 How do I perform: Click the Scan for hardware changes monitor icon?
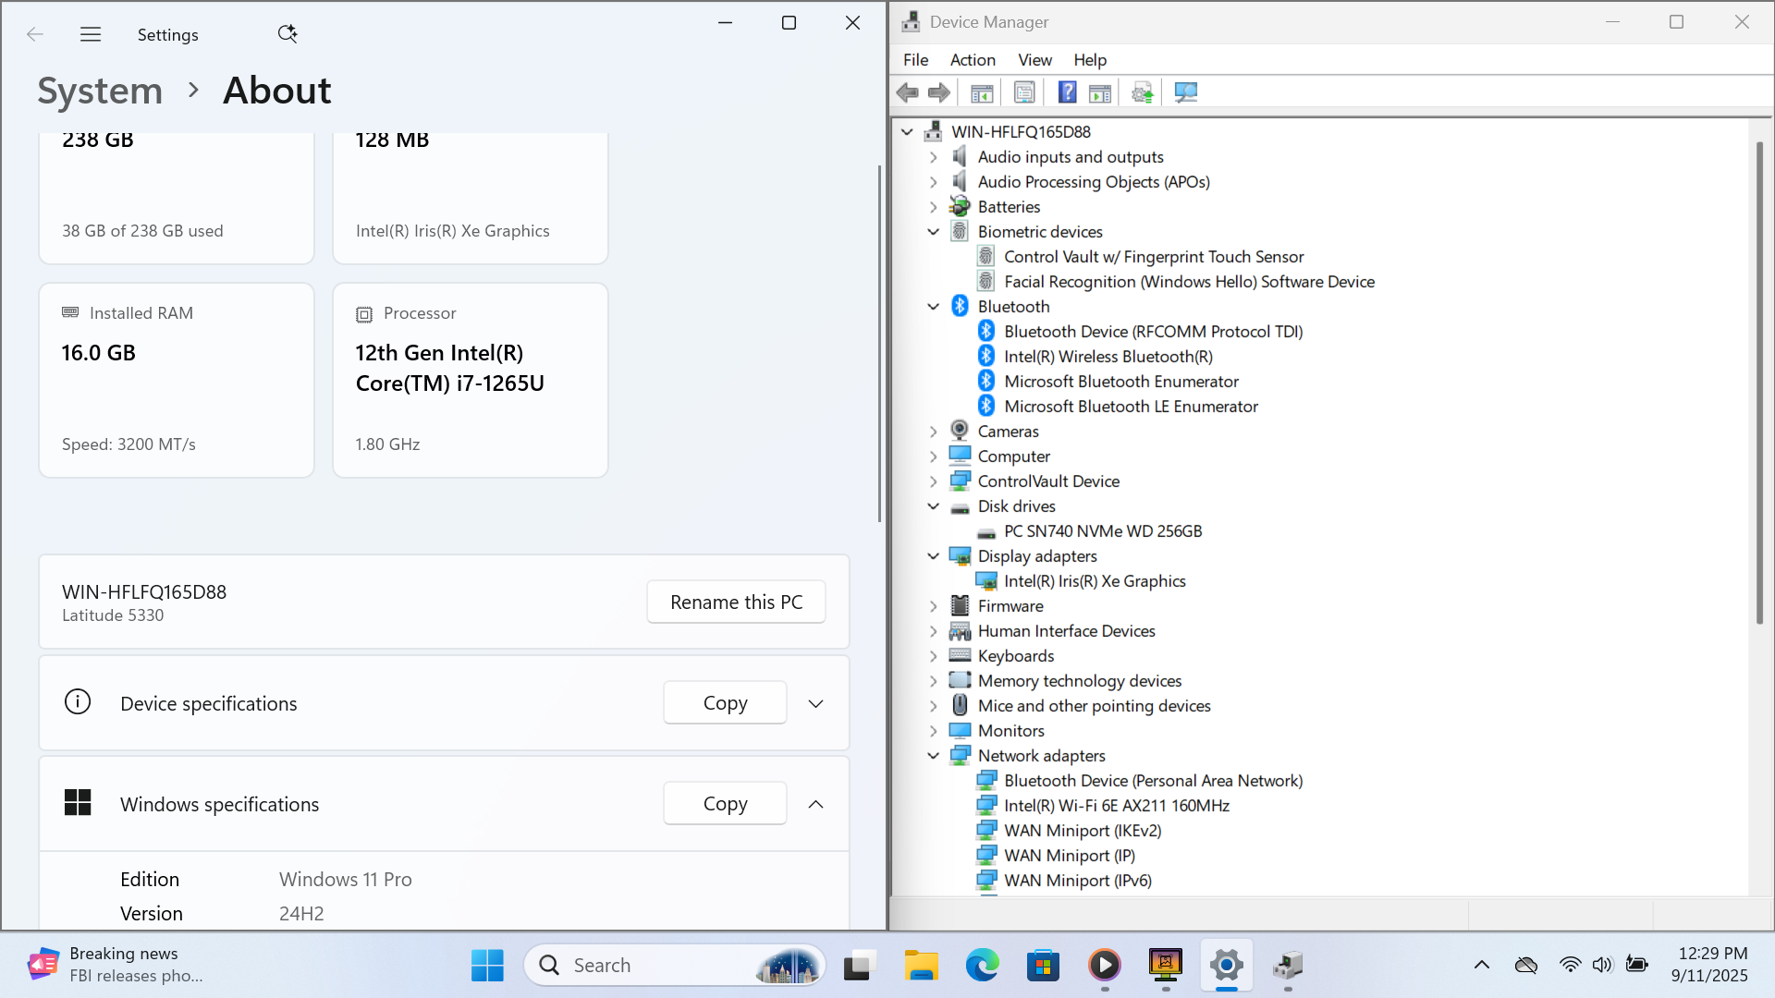coord(1186,92)
